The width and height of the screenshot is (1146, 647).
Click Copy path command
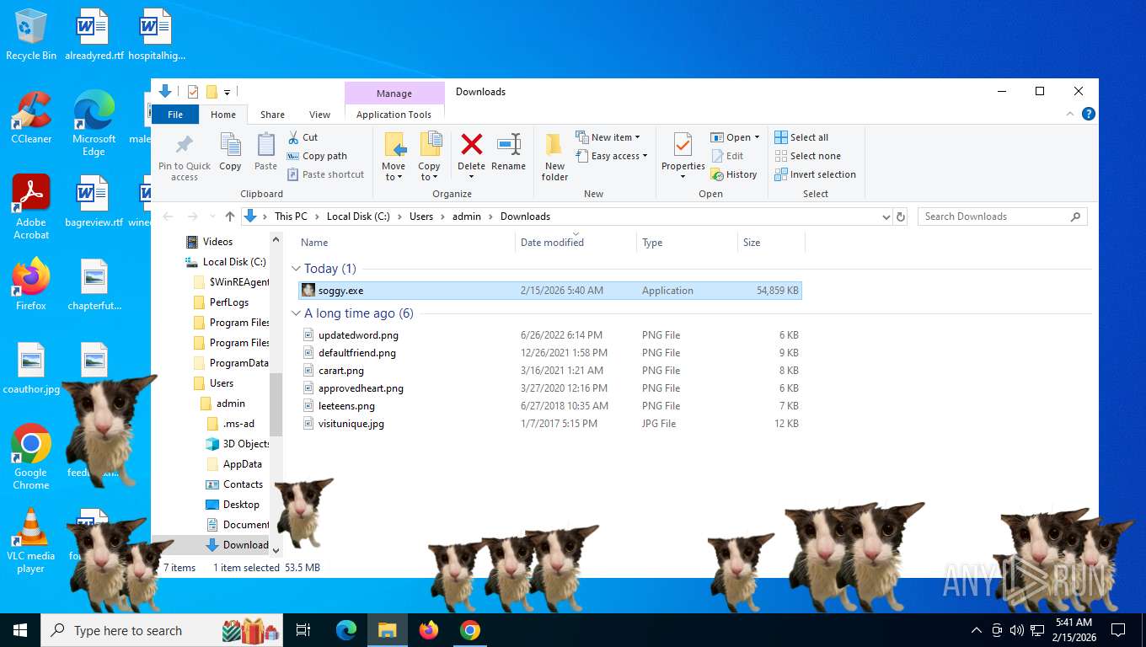pos(317,156)
